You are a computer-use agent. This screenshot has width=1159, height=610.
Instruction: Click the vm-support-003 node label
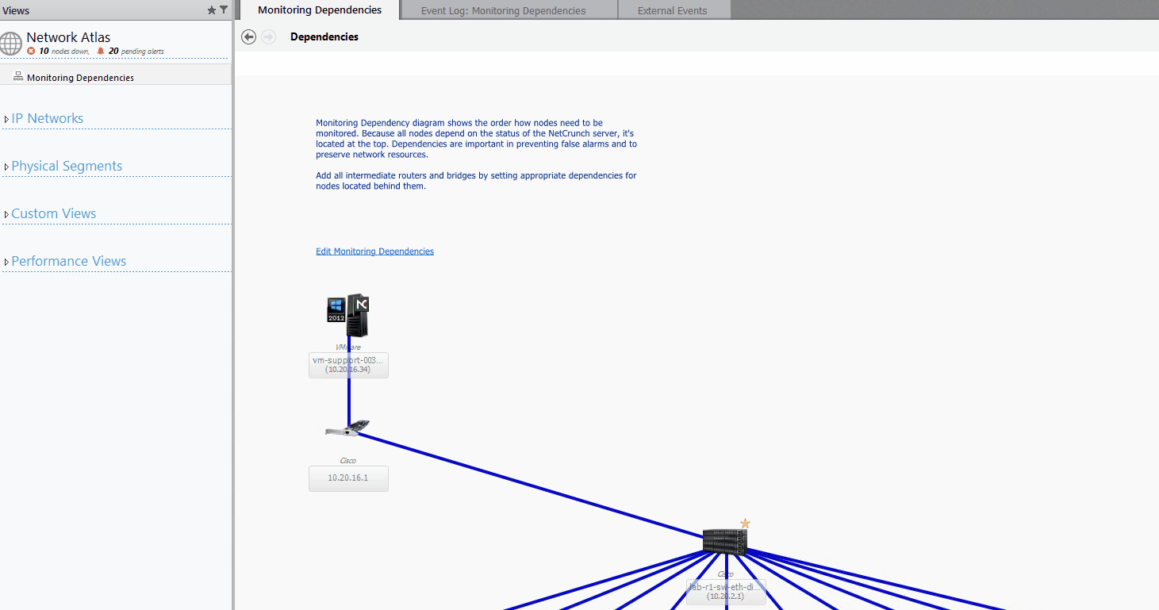(x=348, y=365)
